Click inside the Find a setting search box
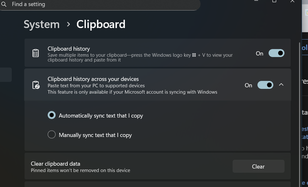 pos(95,4)
